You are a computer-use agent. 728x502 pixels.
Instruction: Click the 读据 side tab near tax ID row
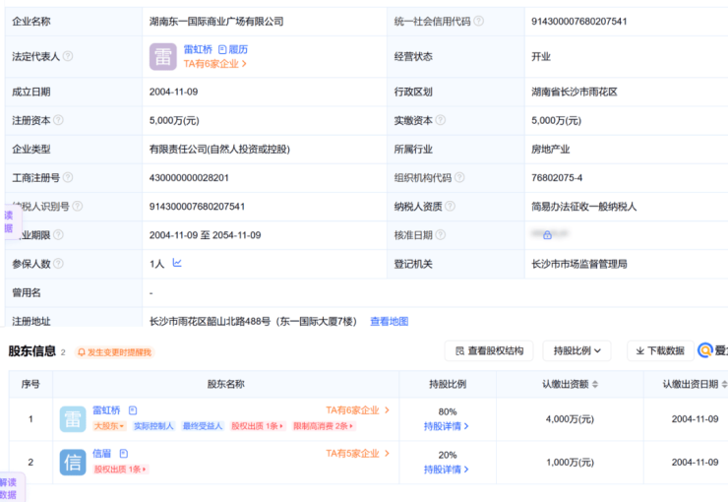(x=11, y=221)
